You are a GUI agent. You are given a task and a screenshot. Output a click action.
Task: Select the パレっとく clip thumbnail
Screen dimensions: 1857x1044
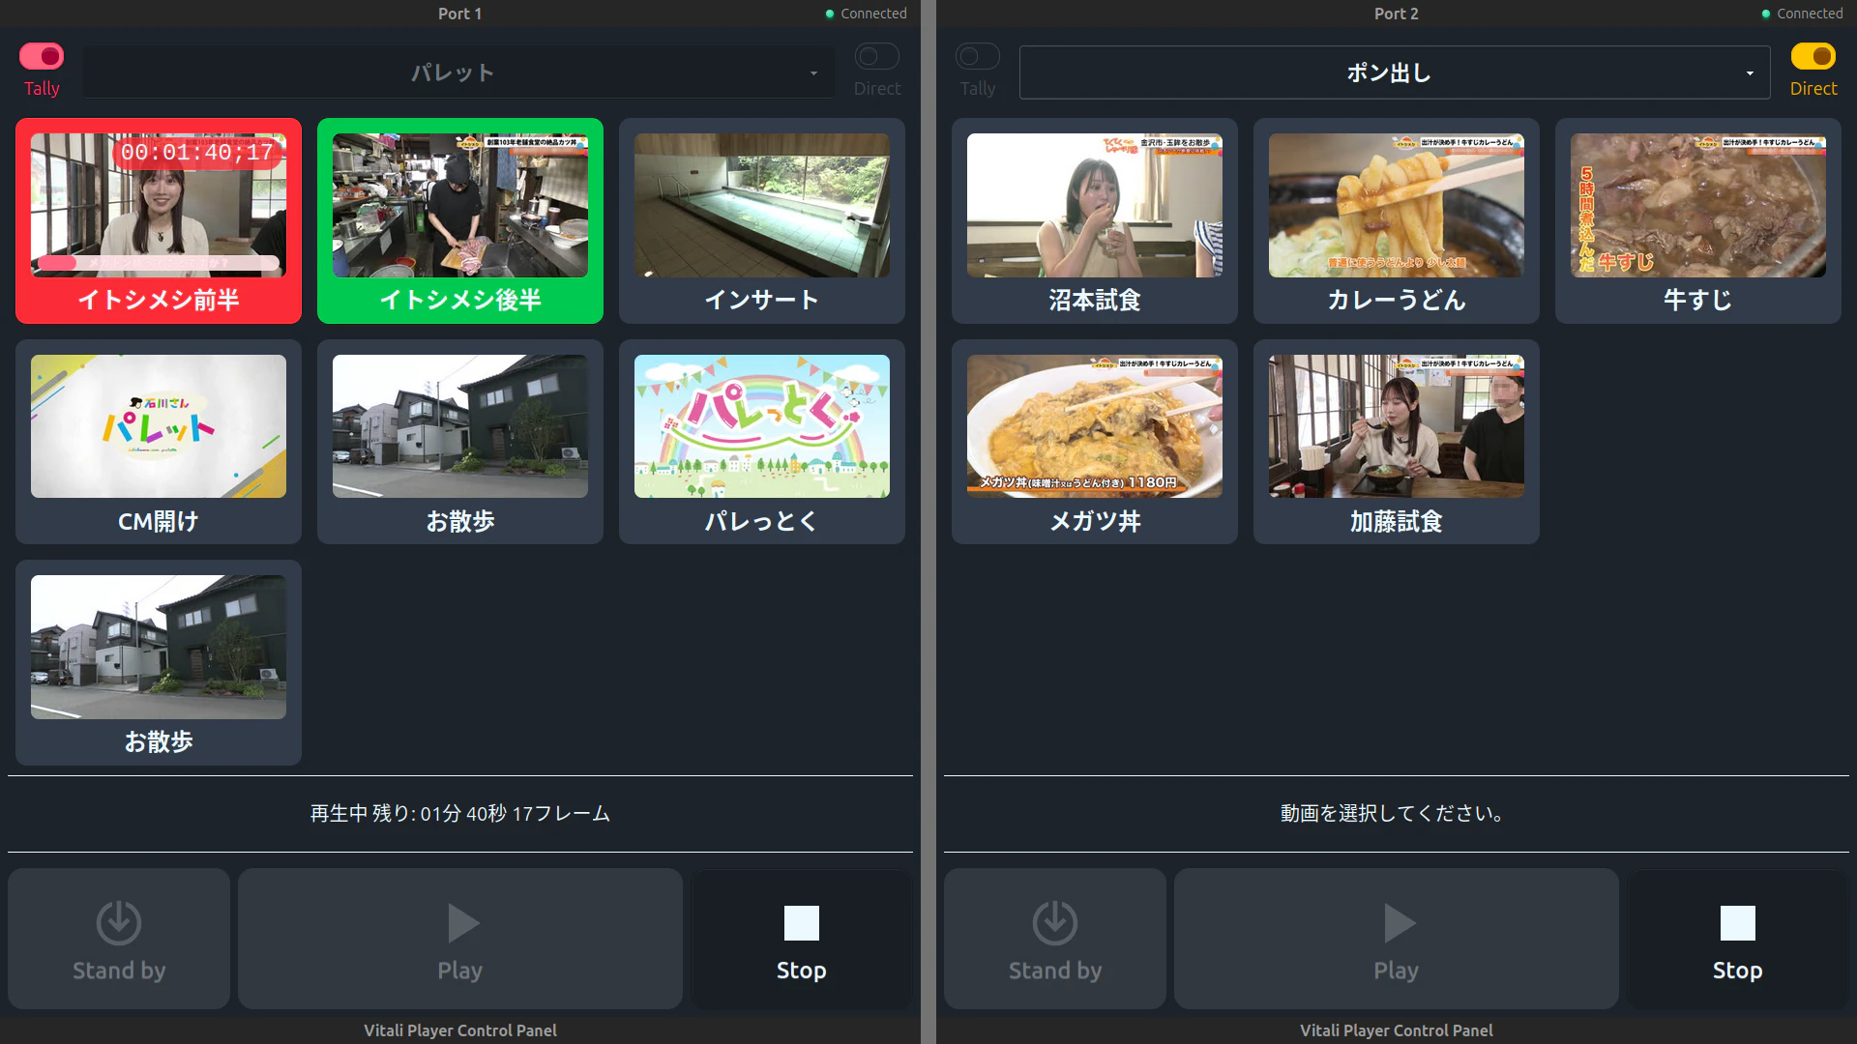click(x=761, y=426)
